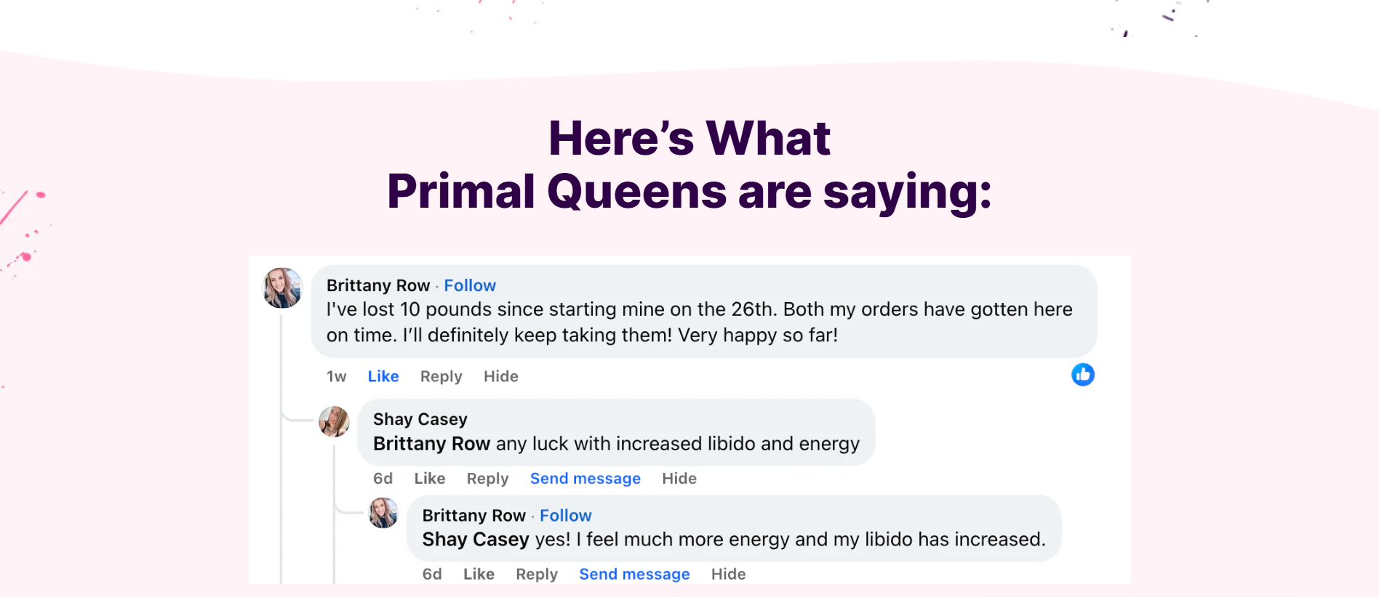Like Brittany Row's 10 pounds comment
Screen dimensions: 1379x597
pyautogui.click(x=383, y=376)
